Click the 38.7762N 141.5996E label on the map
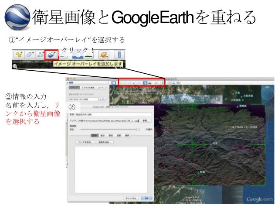This screenshot has width=278, height=209. click(x=244, y=127)
